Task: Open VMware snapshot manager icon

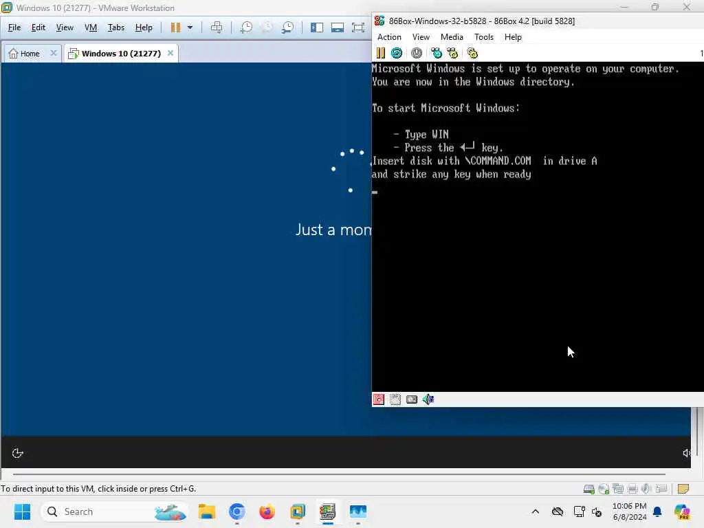Action: (x=287, y=27)
